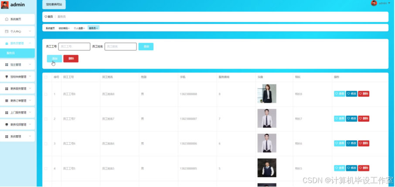
Task: Collapse 服务员管理 via its up chevron
Action: 30,43
